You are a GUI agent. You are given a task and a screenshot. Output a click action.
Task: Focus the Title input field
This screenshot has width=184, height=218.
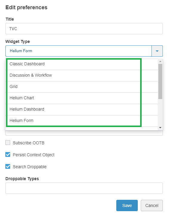[84, 29]
